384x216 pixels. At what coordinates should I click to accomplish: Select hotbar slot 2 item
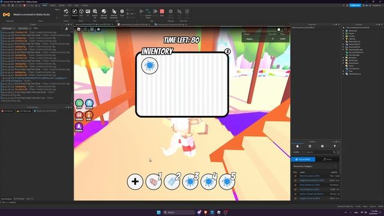(x=172, y=182)
